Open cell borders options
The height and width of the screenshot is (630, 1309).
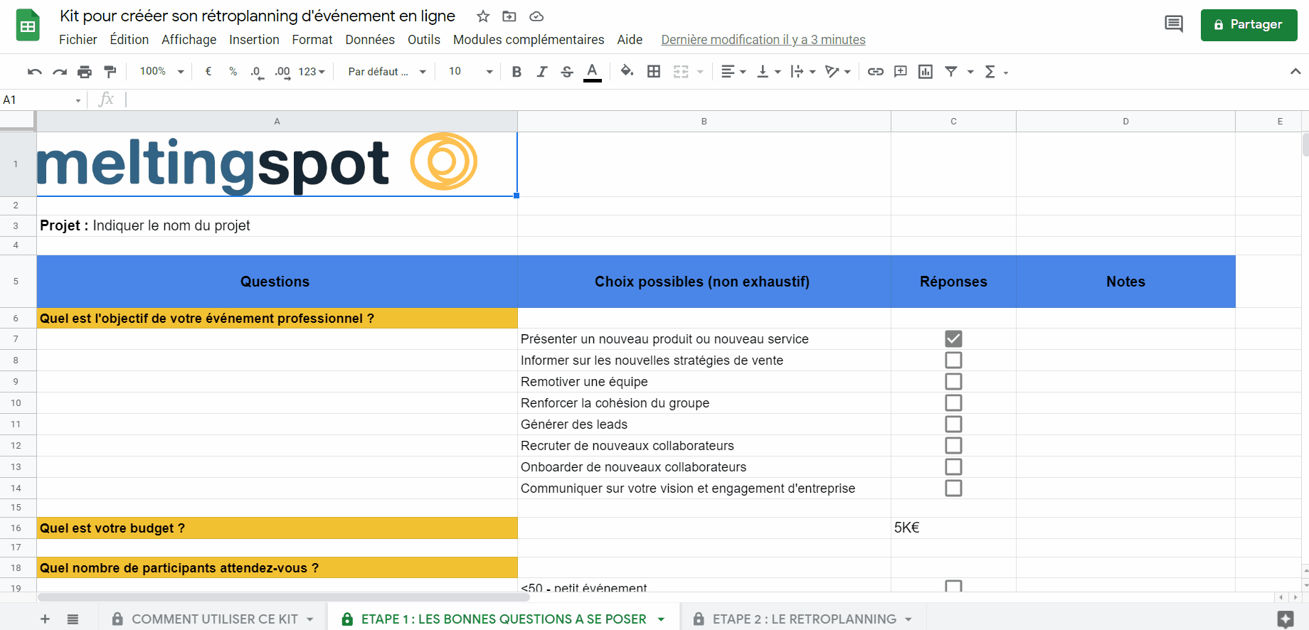[654, 72]
